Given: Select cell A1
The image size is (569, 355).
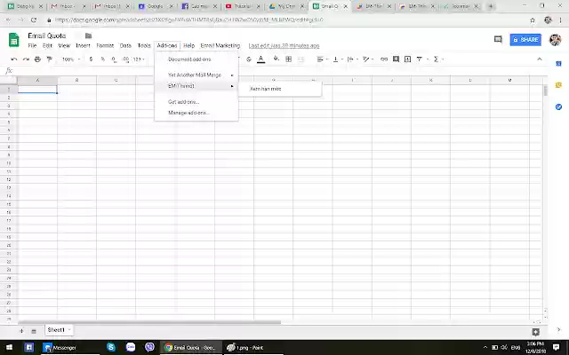Looking at the screenshot, I should (37, 89).
